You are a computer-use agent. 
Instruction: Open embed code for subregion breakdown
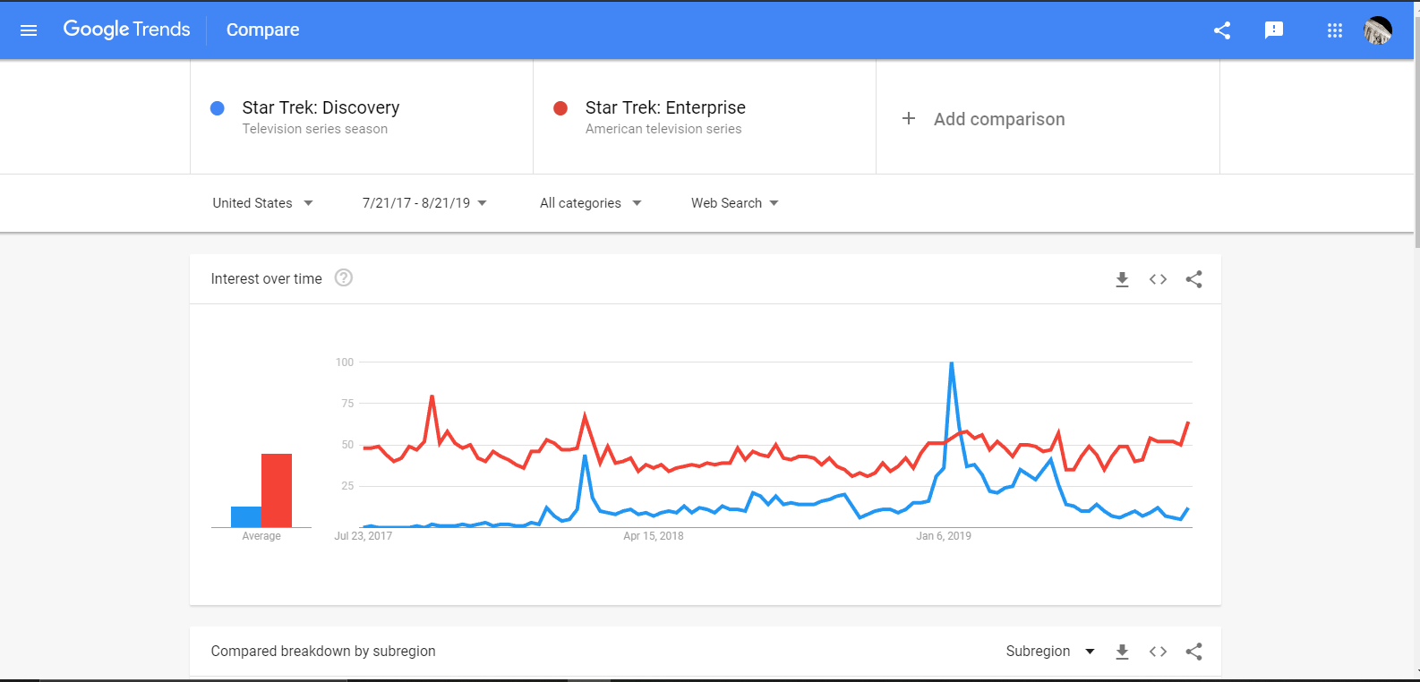(1158, 652)
